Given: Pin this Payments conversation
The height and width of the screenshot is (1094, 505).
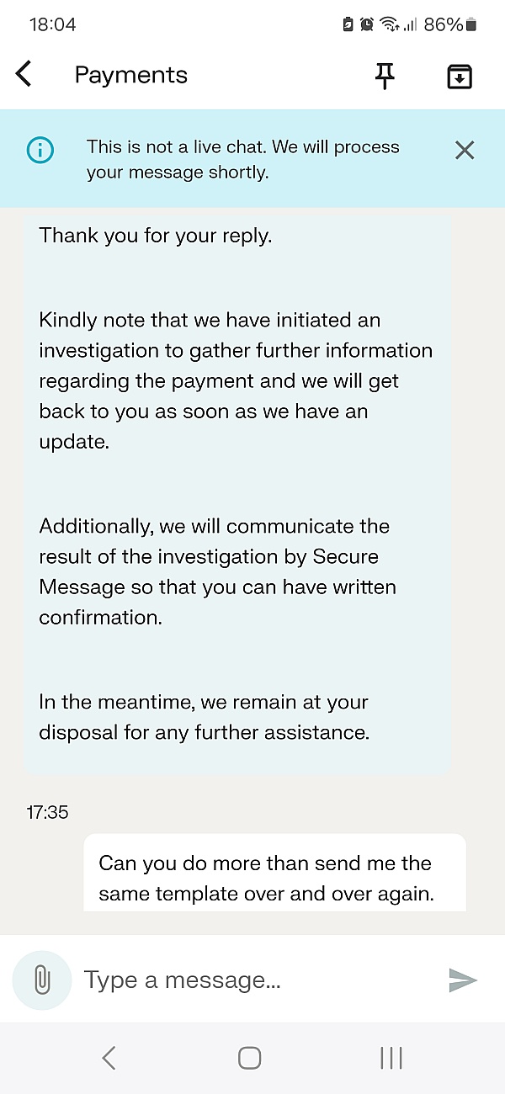Looking at the screenshot, I should [385, 76].
